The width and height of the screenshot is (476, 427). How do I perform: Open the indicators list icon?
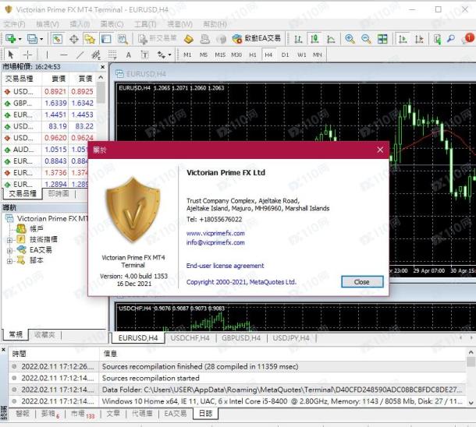(x=438, y=39)
